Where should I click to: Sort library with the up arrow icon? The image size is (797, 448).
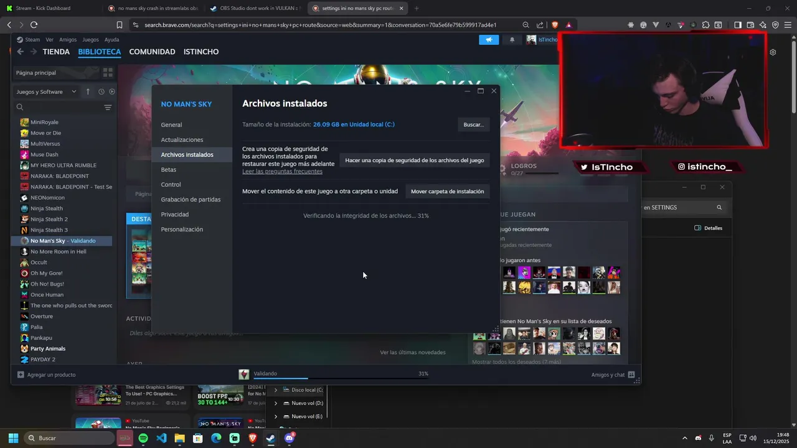pos(88,91)
